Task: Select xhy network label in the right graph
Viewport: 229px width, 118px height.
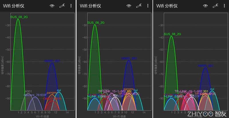Action: pos(192,95)
